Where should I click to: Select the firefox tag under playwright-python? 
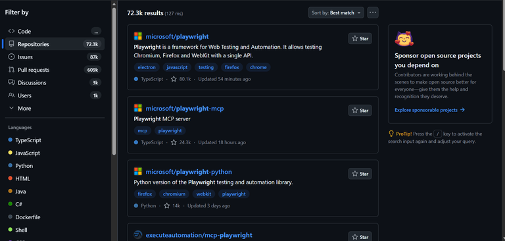tap(145, 194)
